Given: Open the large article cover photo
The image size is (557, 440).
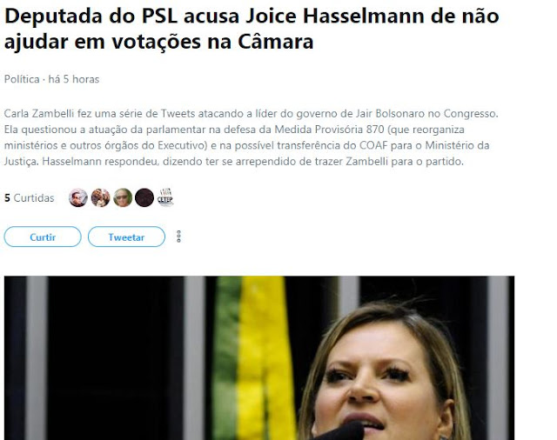Looking at the screenshot, I should 259,357.
